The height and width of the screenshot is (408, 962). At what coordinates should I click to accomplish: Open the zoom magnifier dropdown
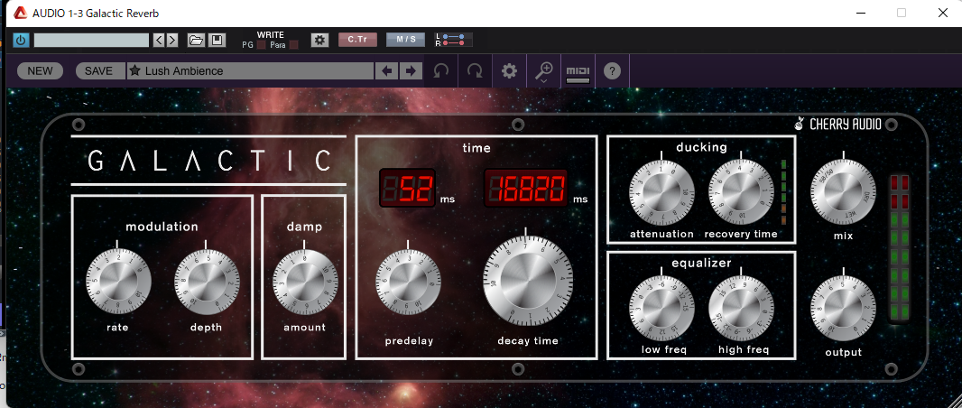pos(543,72)
